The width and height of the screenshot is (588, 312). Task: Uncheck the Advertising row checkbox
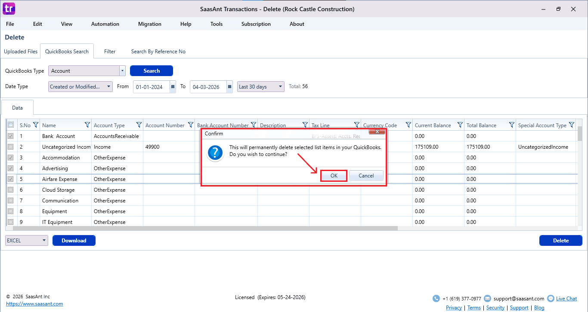(x=11, y=168)
